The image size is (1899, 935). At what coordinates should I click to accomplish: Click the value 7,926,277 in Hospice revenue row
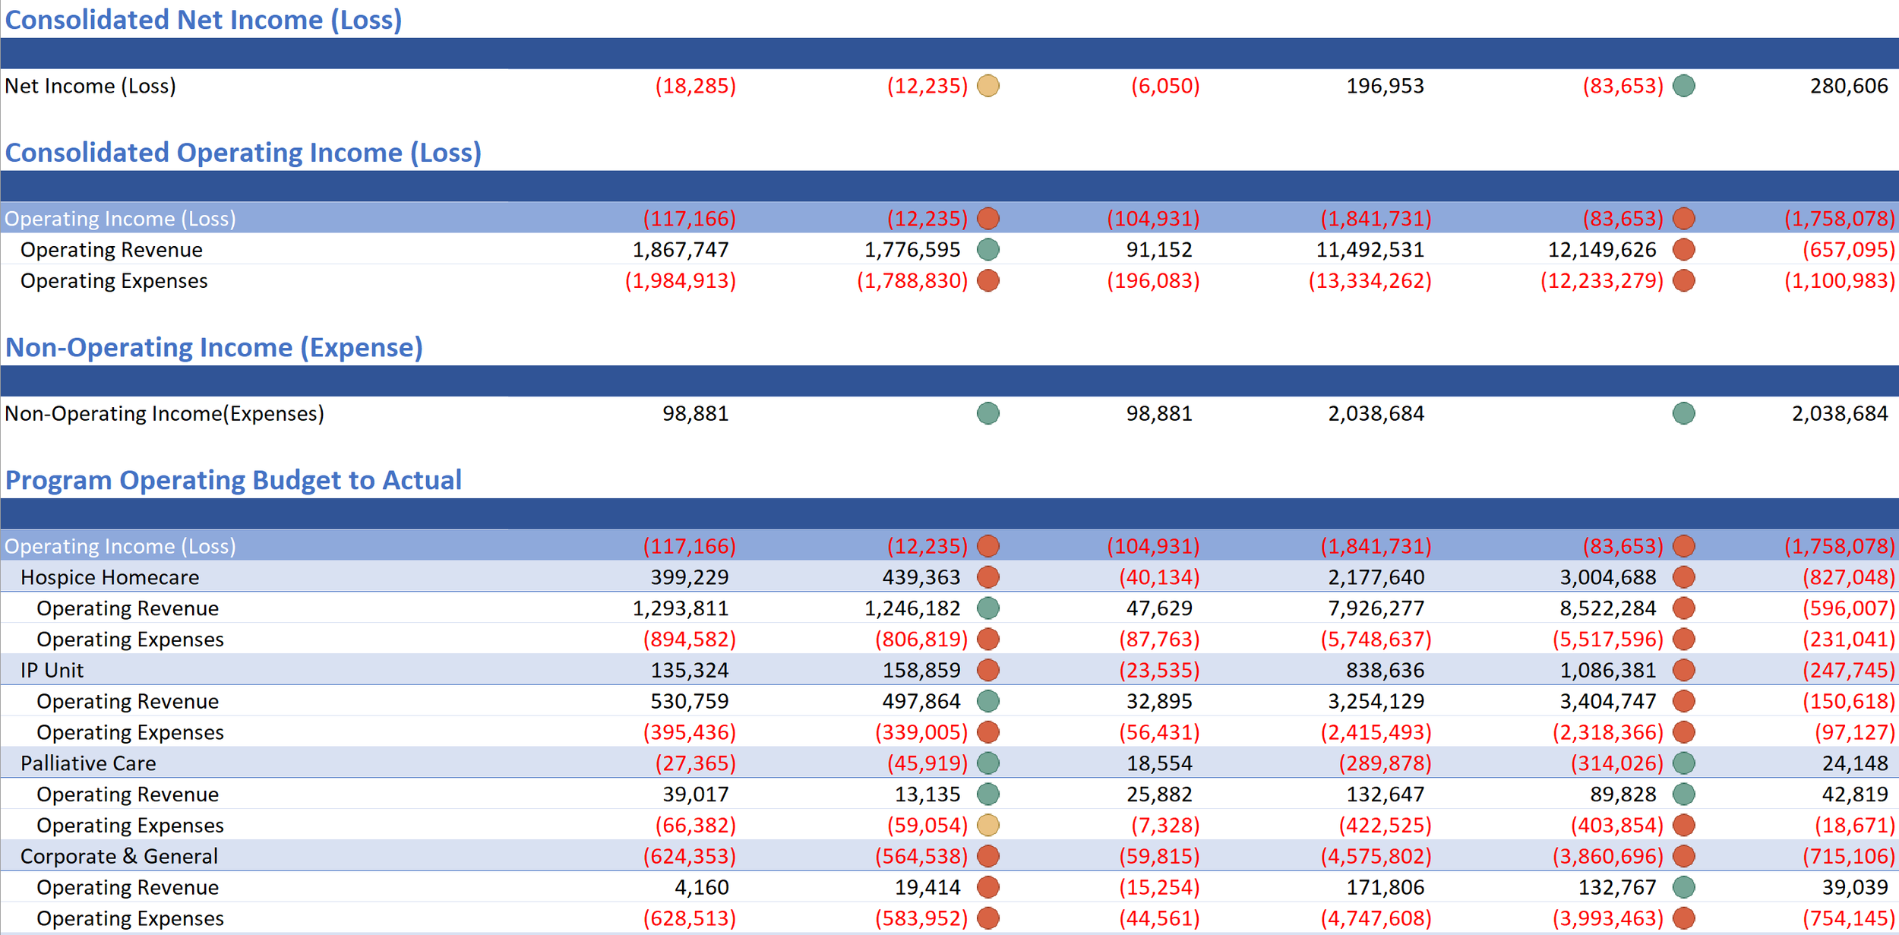tap(1376, 608)
